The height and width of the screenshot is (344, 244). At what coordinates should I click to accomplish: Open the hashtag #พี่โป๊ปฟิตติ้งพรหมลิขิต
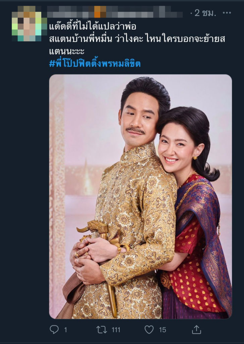click(x=95, y=63)
